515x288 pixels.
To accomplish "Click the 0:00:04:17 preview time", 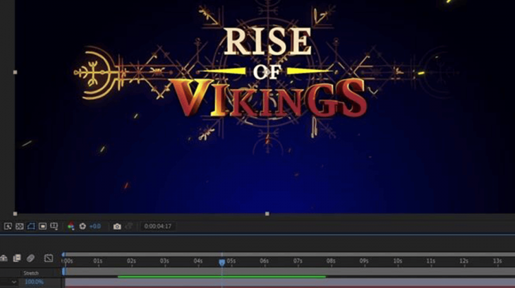I will [x=158, y=226].
